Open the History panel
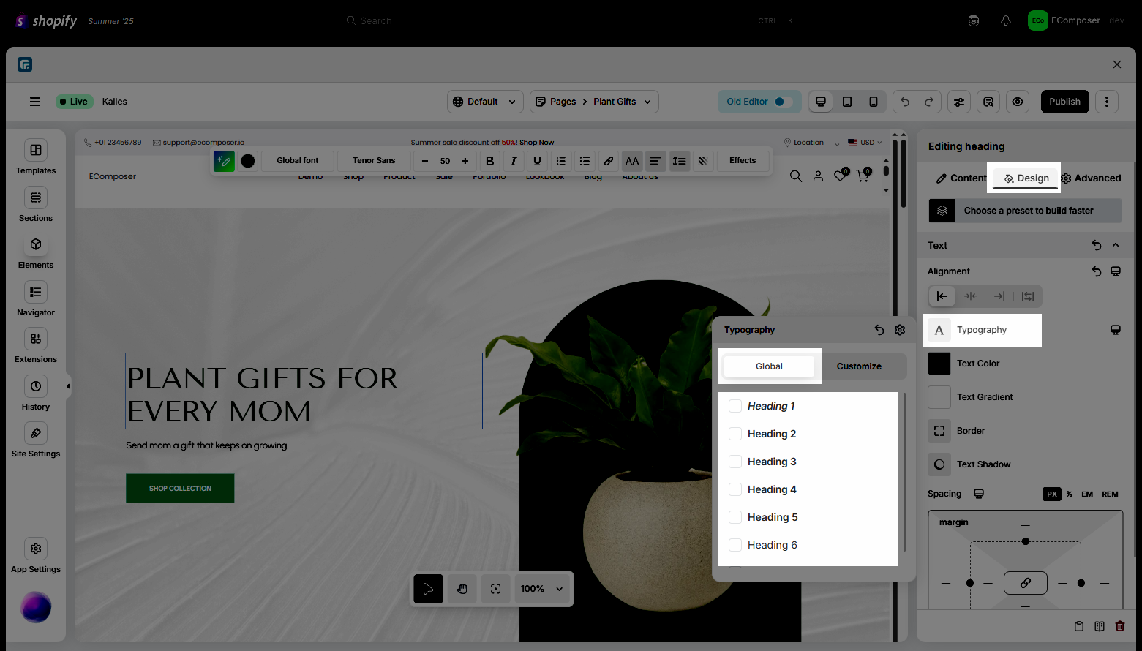This screenshot has height=651, width=1142. point(35,394)
